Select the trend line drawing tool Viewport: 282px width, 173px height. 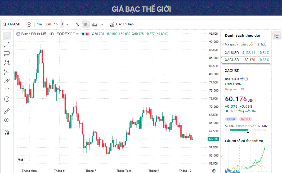(x=7, y=45)
